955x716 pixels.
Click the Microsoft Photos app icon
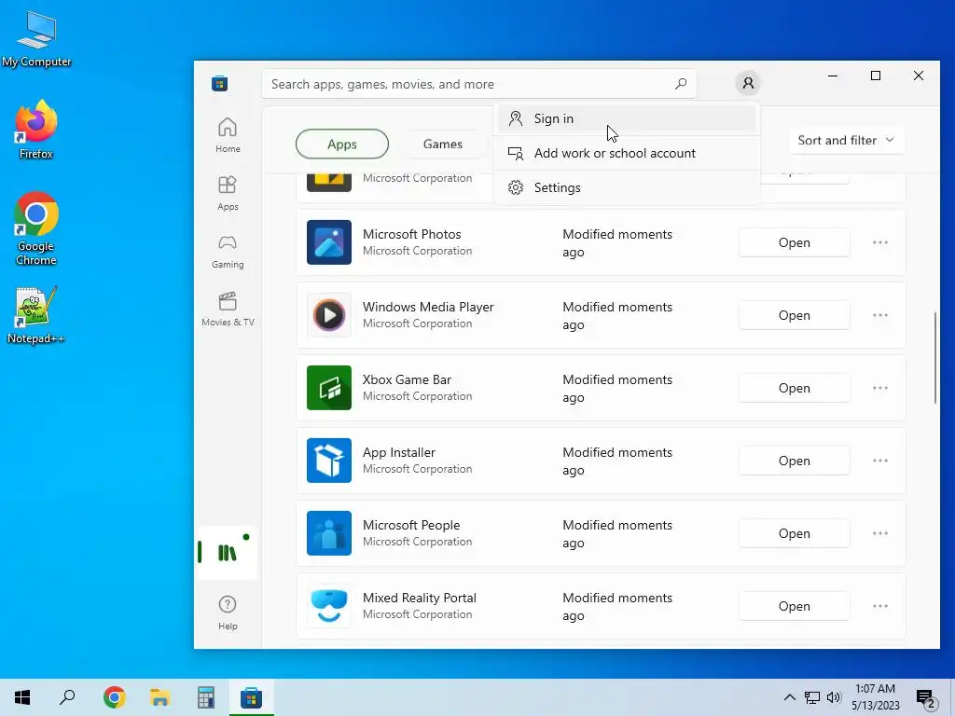(329, 242)
